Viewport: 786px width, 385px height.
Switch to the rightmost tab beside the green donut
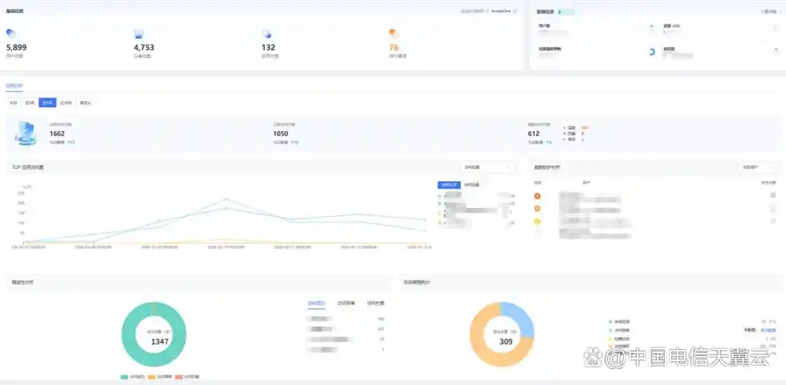pos(376,303)
